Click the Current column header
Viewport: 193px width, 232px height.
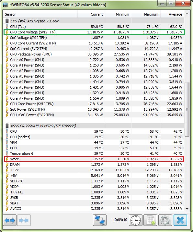click(x=91, y=14)
